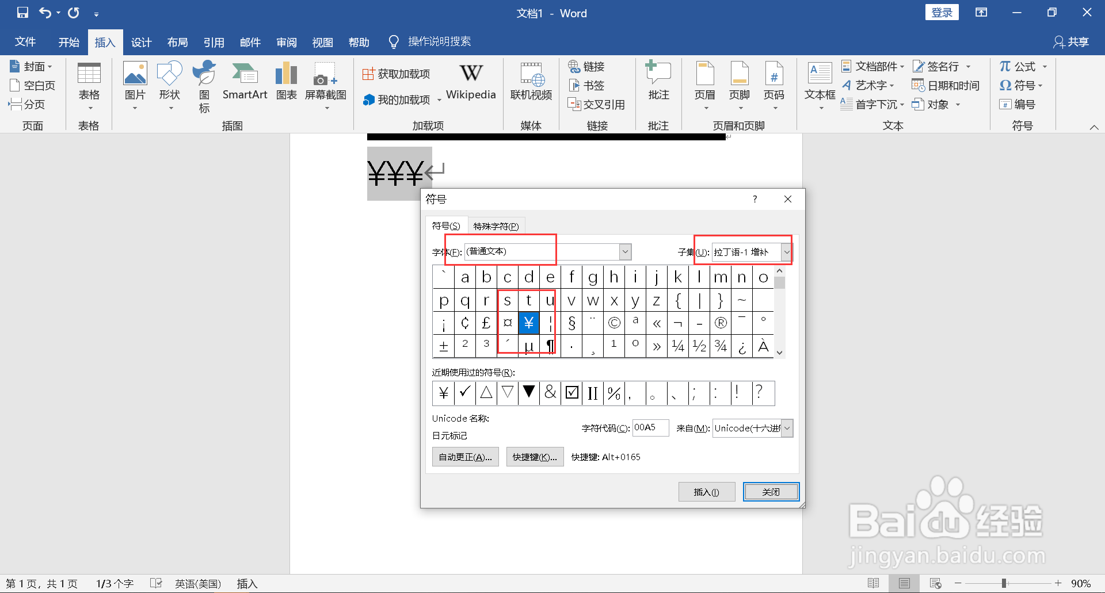This screenshot has width=1105, height=593.
Task: Expand the 文档部件 quick parts dropdown
Action: pyautogui.click(x=902, y=67)
